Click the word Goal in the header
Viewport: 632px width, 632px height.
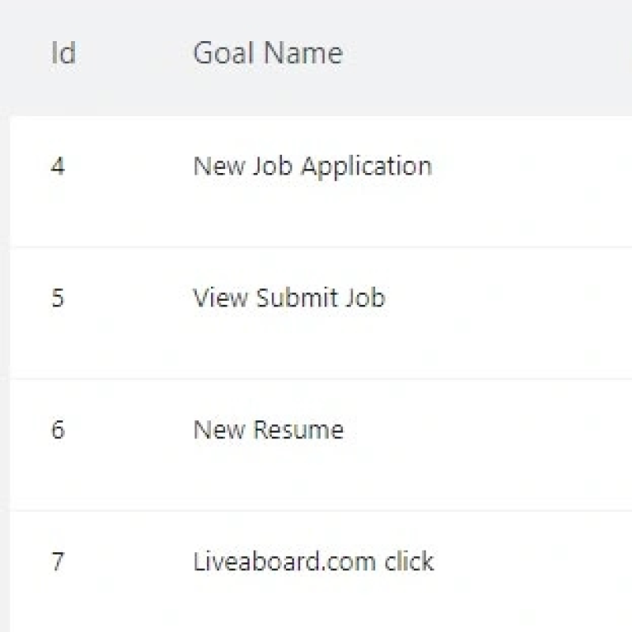coord(224,53)
